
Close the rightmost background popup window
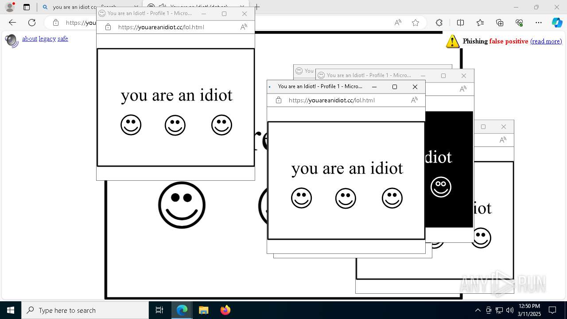504,127
